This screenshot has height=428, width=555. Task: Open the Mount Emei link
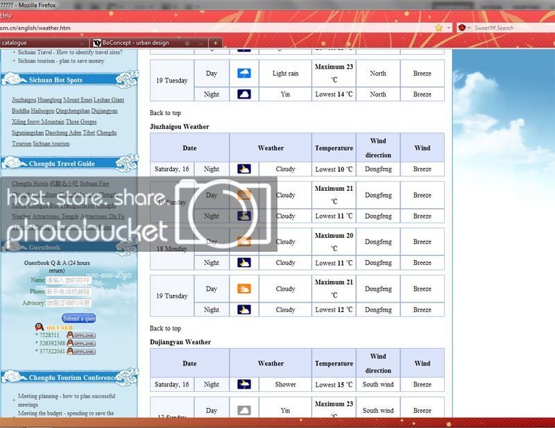[x=78, y=100]
